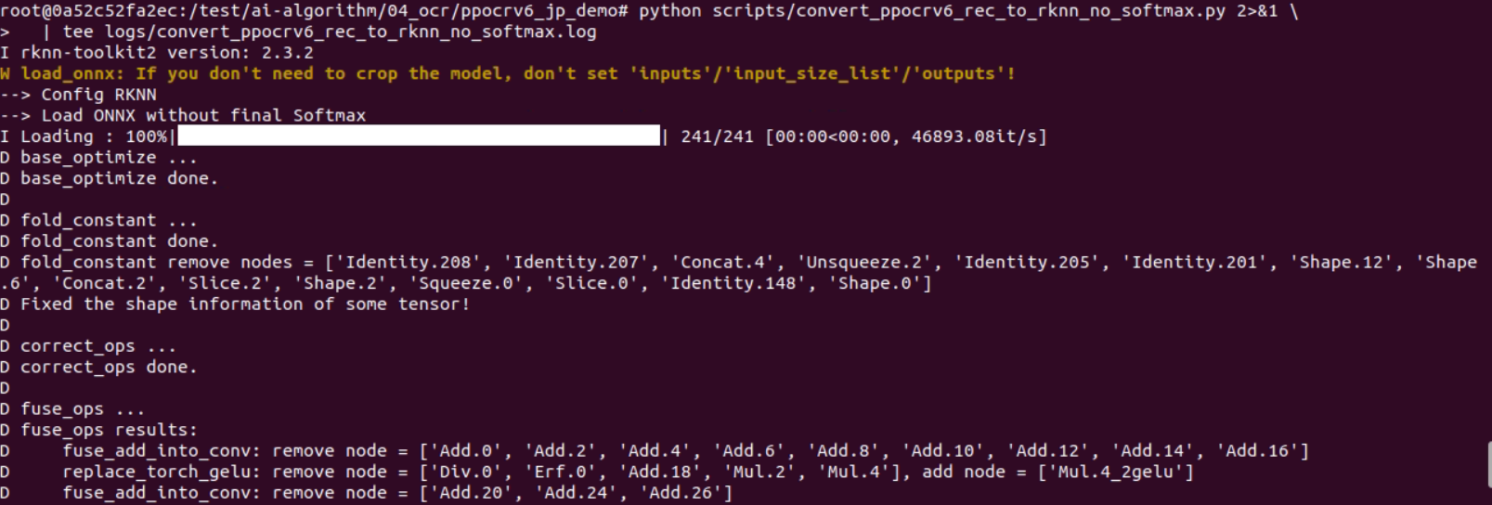Click the 'fuse_ops results:' line
Screen dimensions: 1492x505
98,430
